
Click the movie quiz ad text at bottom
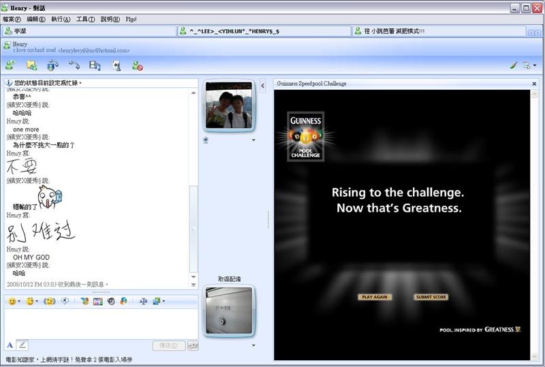pos(69,360)
